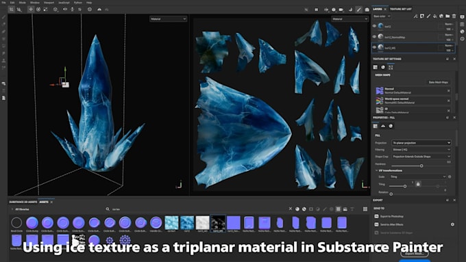Toggle the tiling lock icon in UV transformations

pyautogui.click(x=418, y=184)
